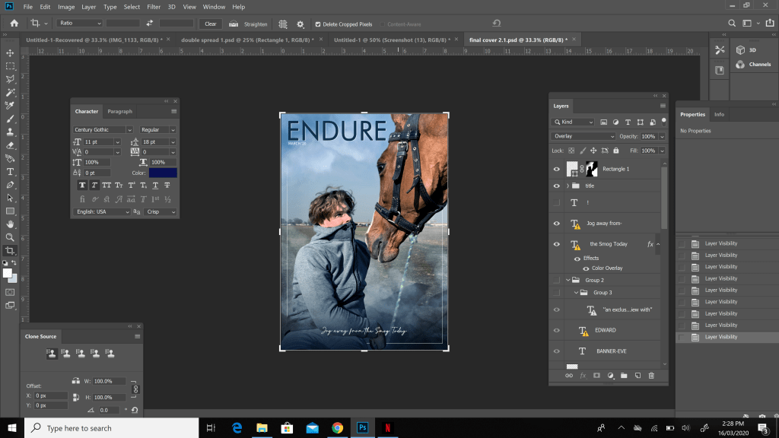Switch to the Paragraph tab
The width and height of the screenshot is (779, 438).
119,112
